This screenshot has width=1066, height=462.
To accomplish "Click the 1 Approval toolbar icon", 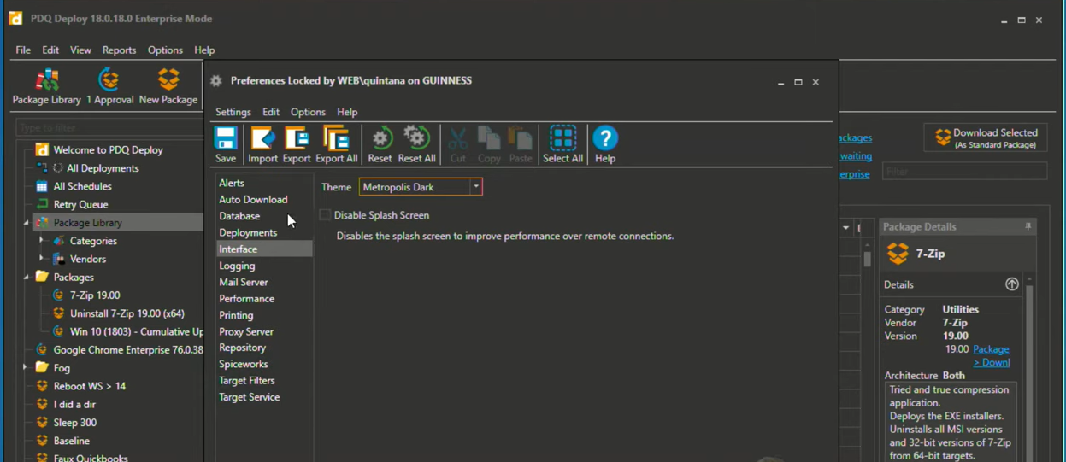I will (x=109, y=86).
